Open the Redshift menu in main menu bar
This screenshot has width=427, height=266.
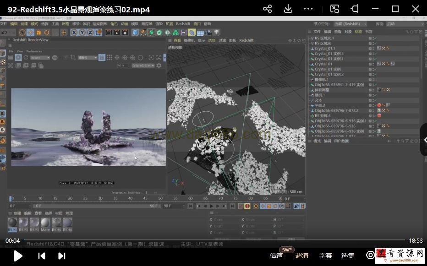(183, 24)
